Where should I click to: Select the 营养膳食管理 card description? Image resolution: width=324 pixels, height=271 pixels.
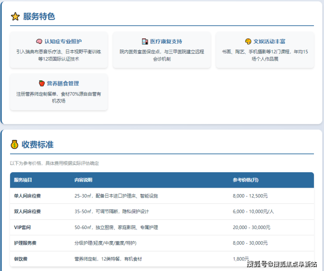59,97
